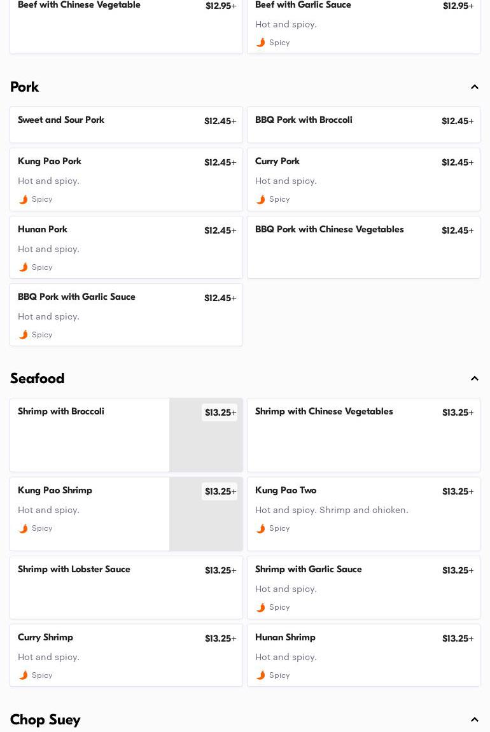The image size is (490, 732).
Task: Click the Seafood section heading
Action: [38, 379]
